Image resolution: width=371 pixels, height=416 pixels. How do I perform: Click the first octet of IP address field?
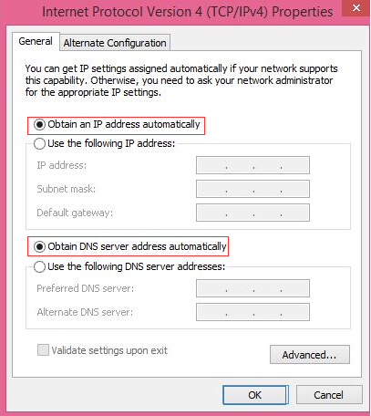pos(211,165)
